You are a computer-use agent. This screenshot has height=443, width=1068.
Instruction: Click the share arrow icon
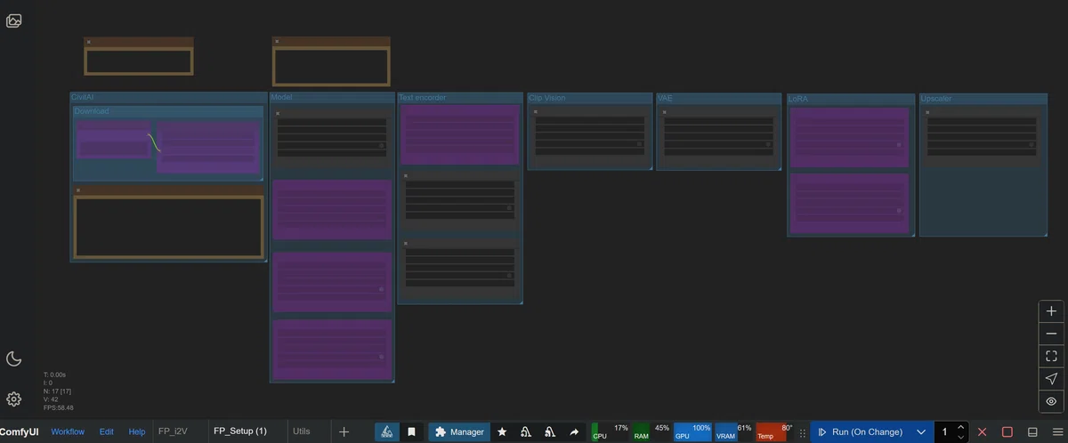pyautogui.click(x=574, y=431)
